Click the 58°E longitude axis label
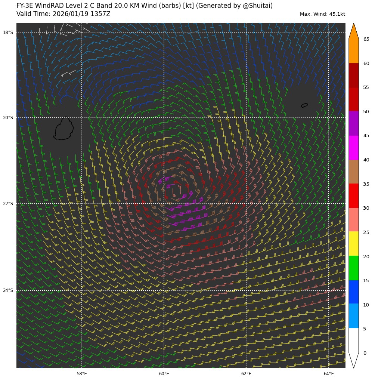This screenshot has width=372, height=379. [82, 374]
